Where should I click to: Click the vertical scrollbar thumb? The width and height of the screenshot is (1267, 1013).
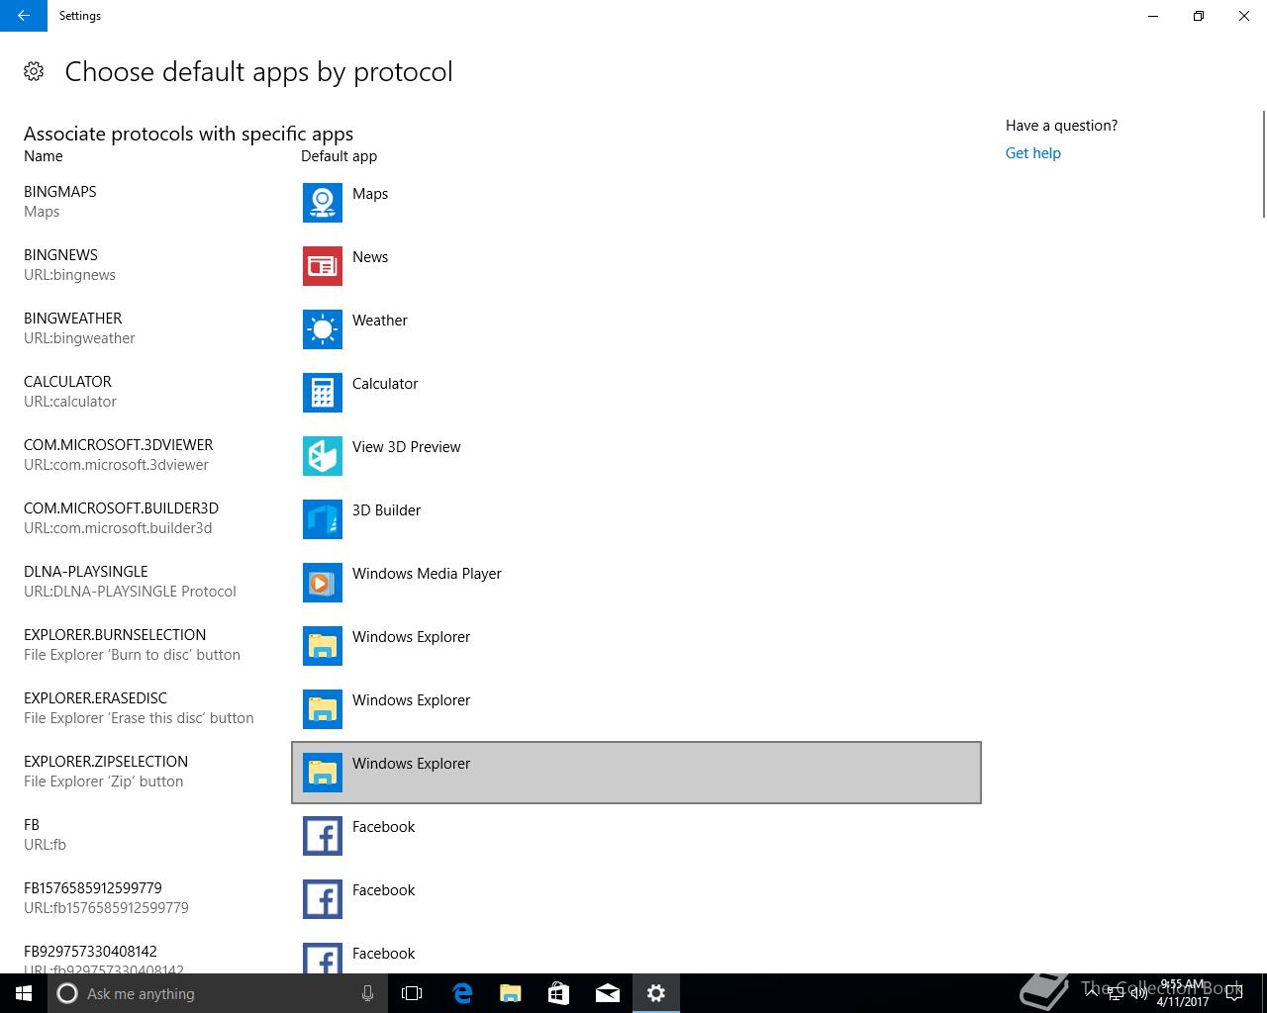coord(1263,163)
